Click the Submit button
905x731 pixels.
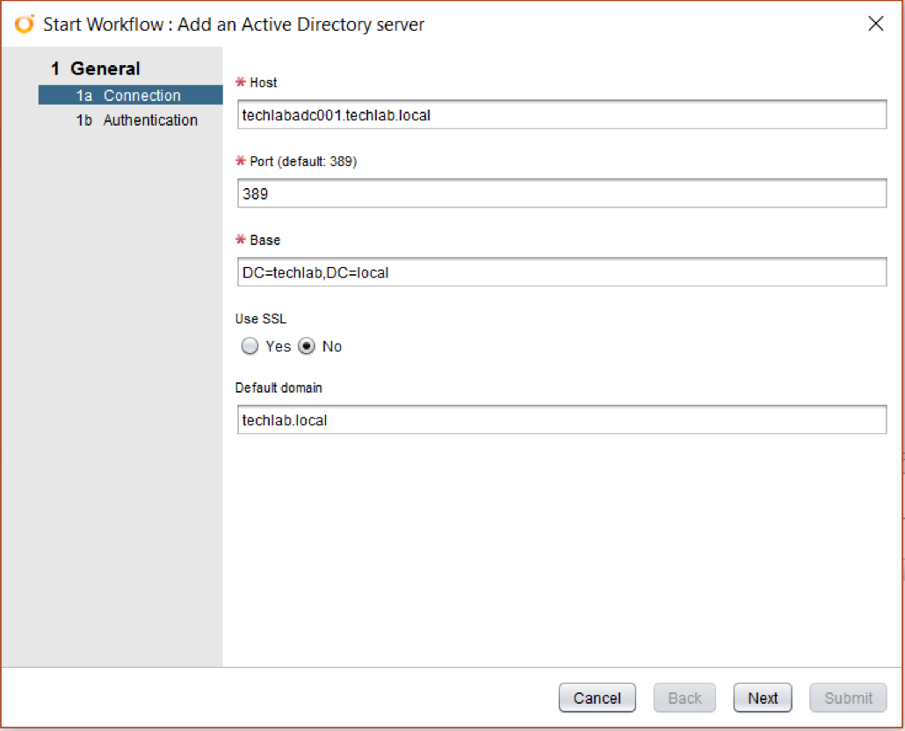tap(848, 698)
